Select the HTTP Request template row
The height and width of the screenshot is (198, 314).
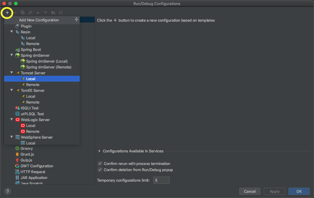pyautogui.click(x=49, y=172)
